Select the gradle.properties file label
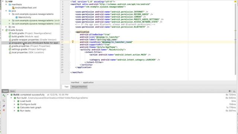 tap(20, 46)
